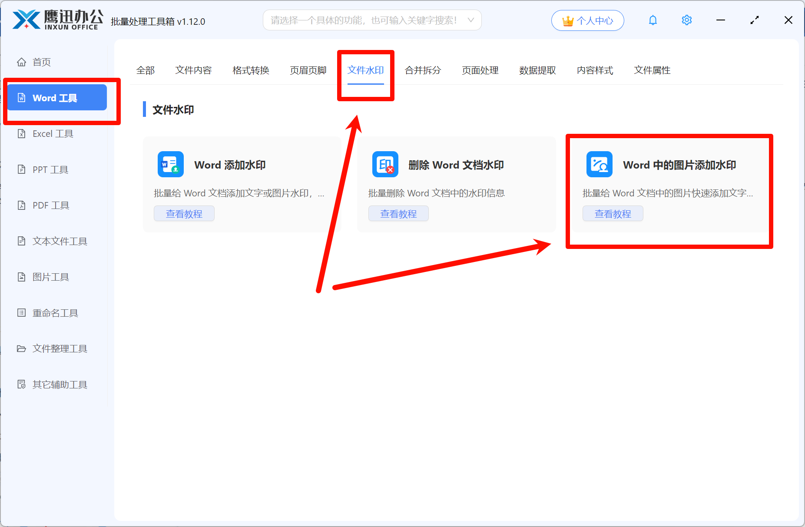805x527 pixels.
Task: Select the 文本文件工具 category
Action: pyautogui.click(x=59, y=241)
